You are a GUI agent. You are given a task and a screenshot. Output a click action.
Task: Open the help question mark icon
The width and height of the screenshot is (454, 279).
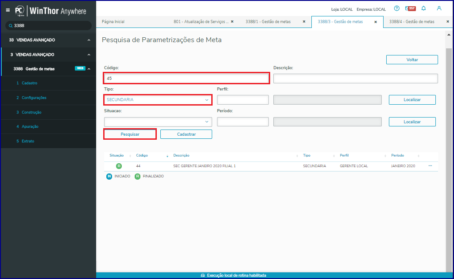(x=397, y=8)
